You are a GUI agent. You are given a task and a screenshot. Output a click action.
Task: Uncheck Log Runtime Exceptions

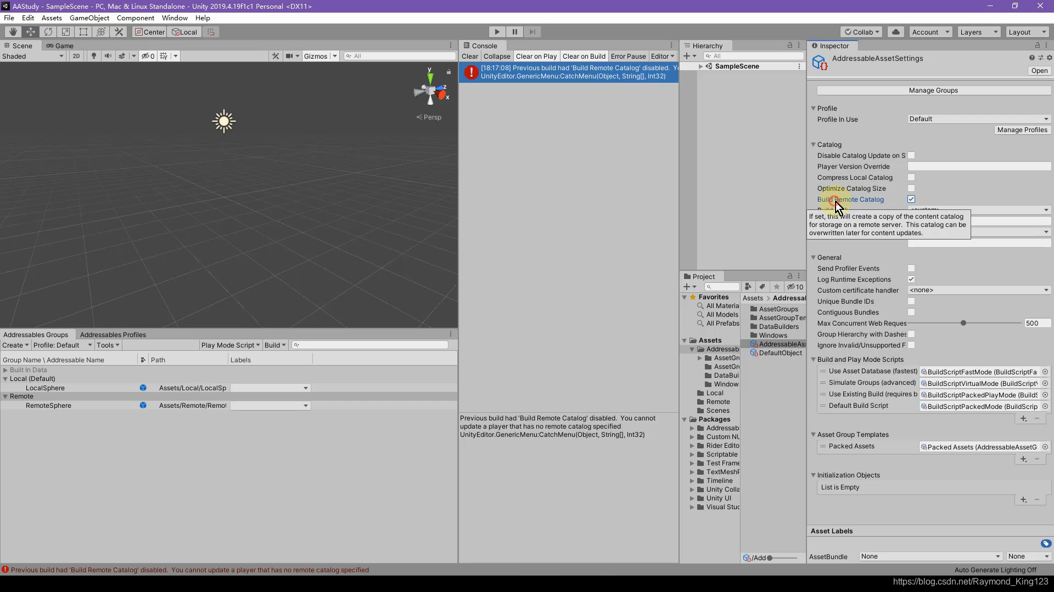(x=911, y=279)
